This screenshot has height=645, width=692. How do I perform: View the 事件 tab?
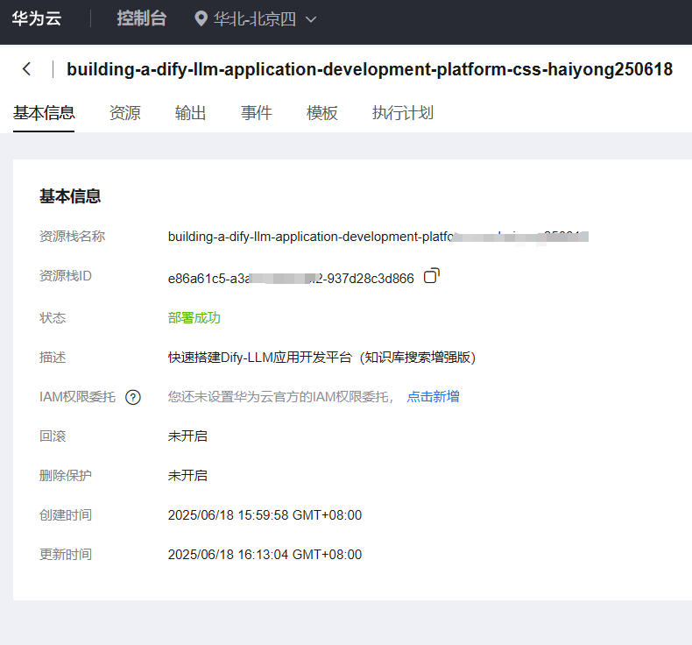[x=256, y=113]
